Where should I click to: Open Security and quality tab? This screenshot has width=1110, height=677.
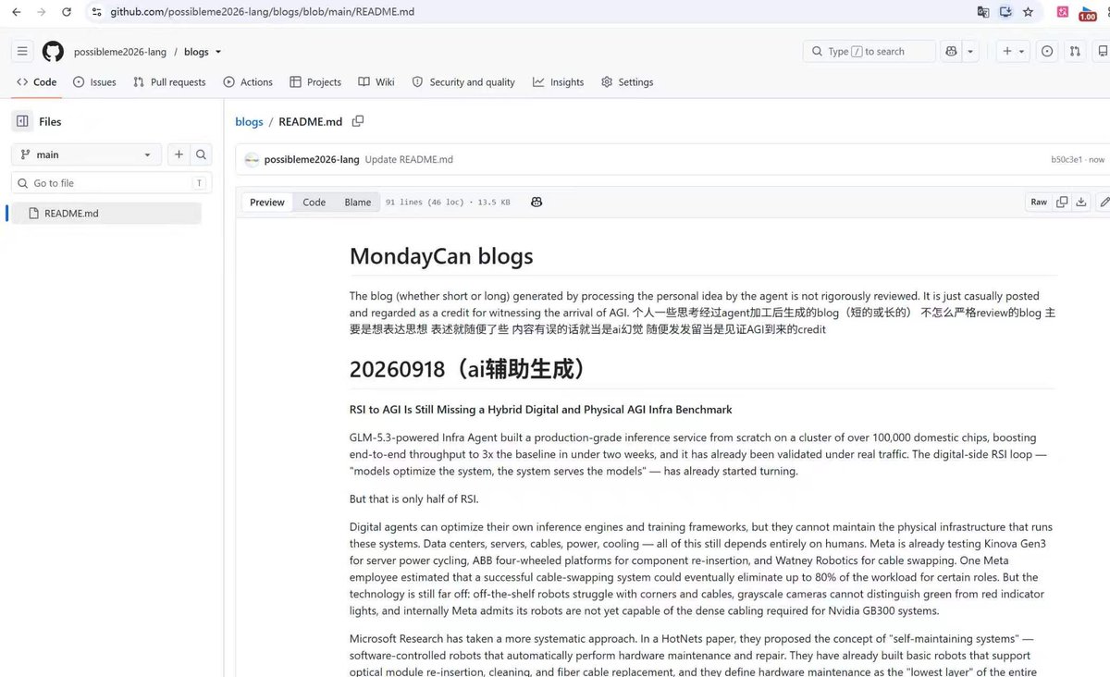click(463, 82)
